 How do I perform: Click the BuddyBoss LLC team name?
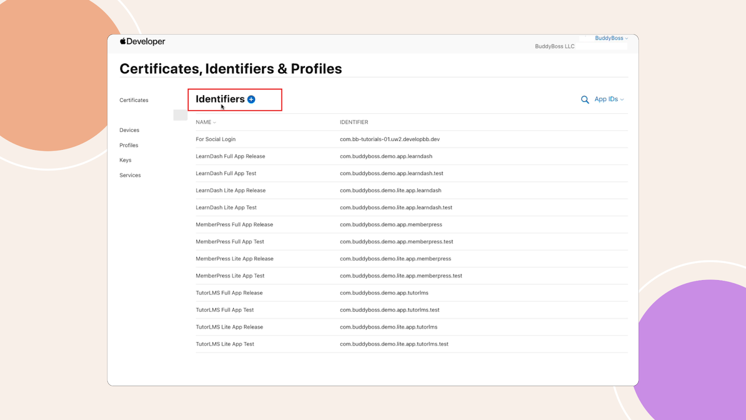pos(555,47)
